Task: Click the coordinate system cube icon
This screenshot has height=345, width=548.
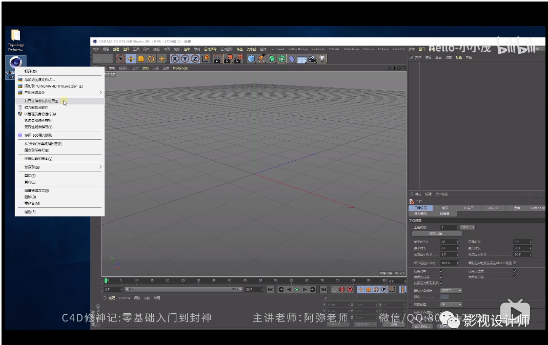Action: coord(206,59)
